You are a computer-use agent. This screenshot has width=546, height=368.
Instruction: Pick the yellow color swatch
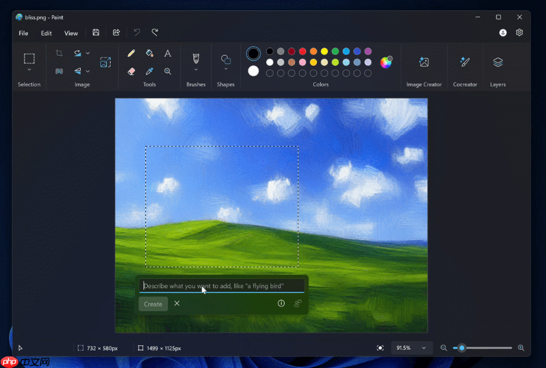pos(324,51)
